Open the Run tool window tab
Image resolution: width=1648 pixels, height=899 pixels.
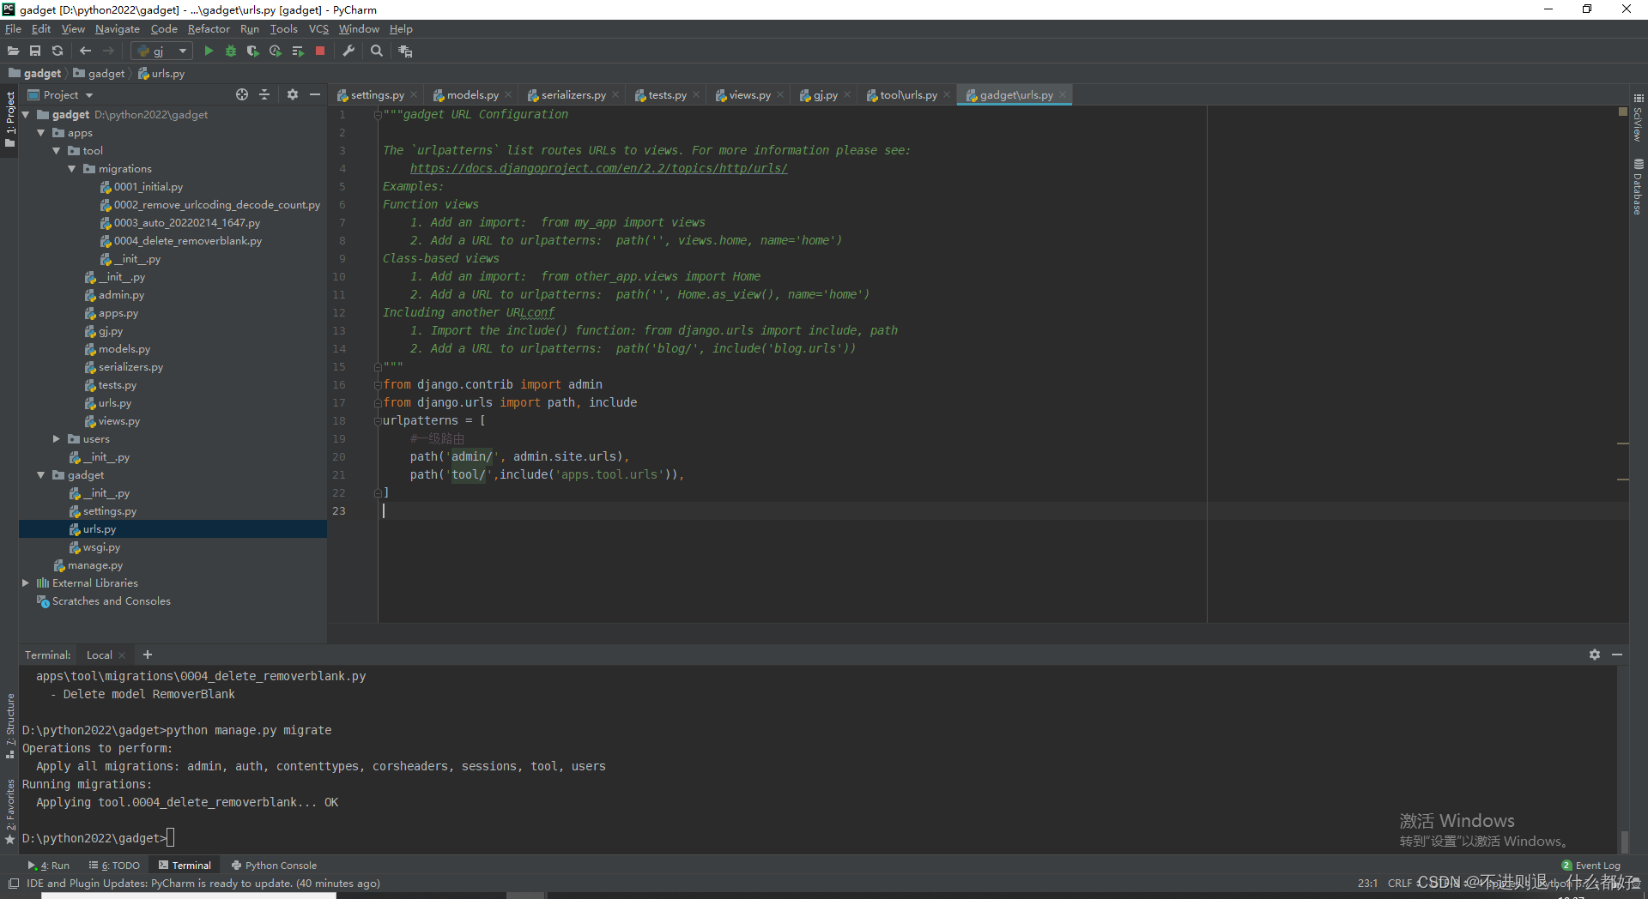(48, 866)
